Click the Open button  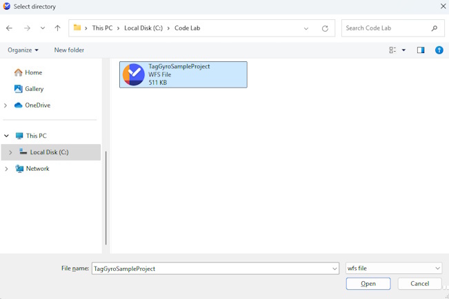pyautogui.click(x=368, y=284)
